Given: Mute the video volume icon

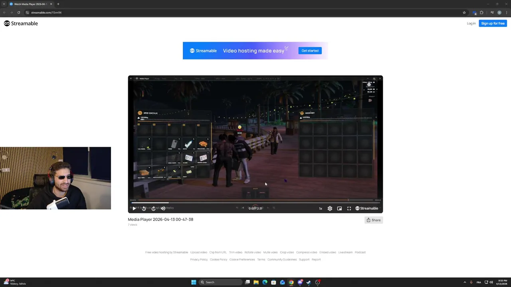Looking at the screenshot, I should pos(163,208).
